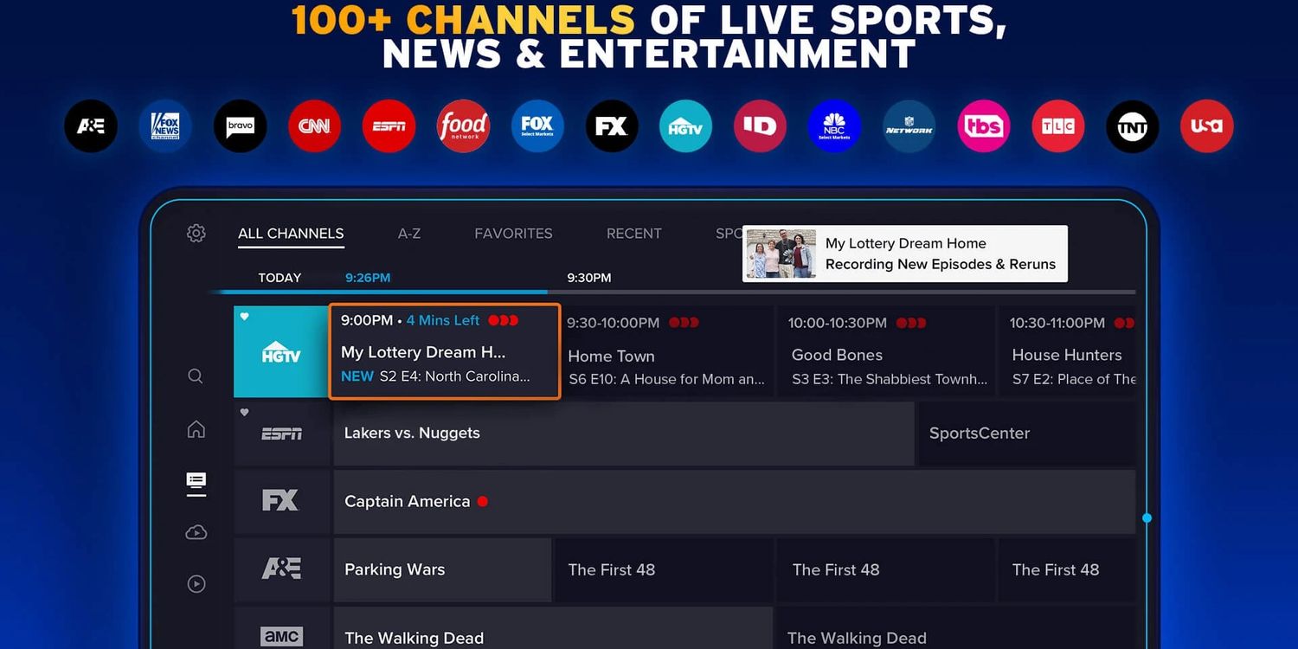Screen dimensions: 1298x649
Task: Click the Food Network channel logo
Action: click(x=463, y=126)
